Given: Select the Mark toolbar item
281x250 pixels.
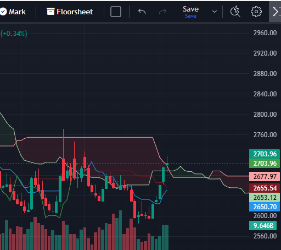Looking at the screenshot, I should click(x=13, y=12).
